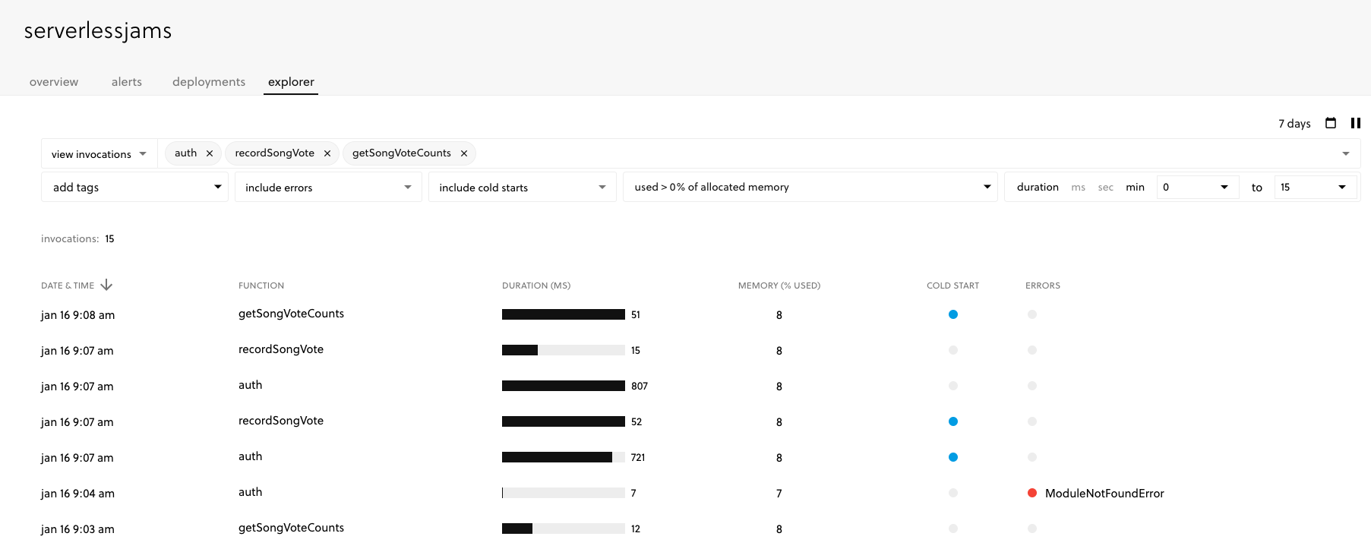Click the Duration (ms) column header
Viewport: 1371px width, 549px height.
click(x=536, y=286)
